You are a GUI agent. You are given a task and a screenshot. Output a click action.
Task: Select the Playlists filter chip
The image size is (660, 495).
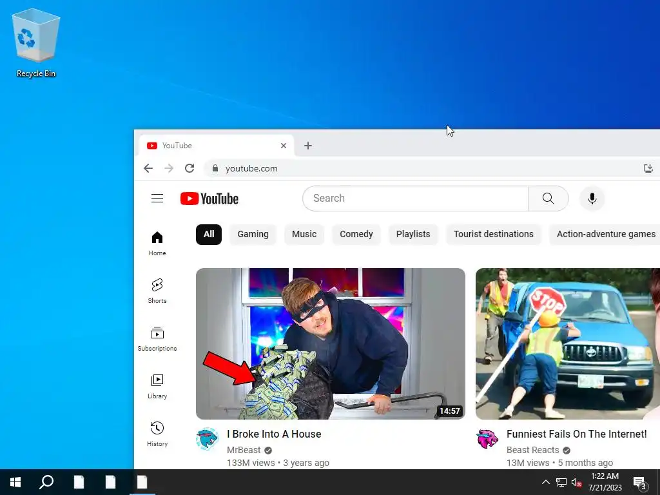pos(413,235)
